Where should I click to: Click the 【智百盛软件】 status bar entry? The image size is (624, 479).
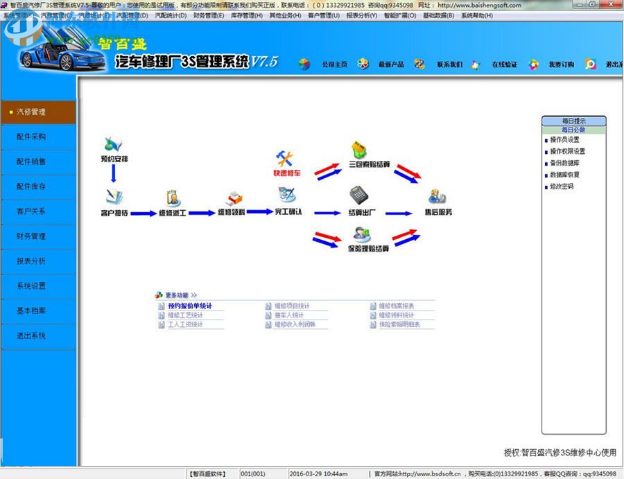208,474
